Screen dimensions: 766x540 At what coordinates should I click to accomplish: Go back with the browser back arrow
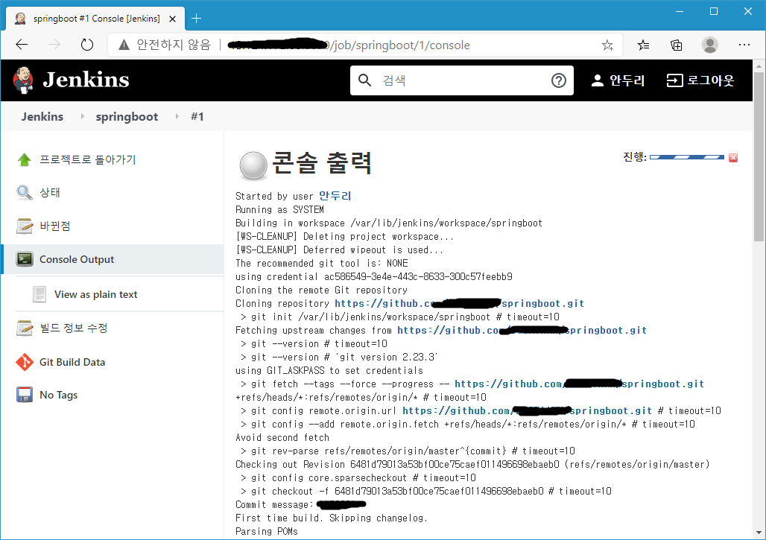point(22,45)
